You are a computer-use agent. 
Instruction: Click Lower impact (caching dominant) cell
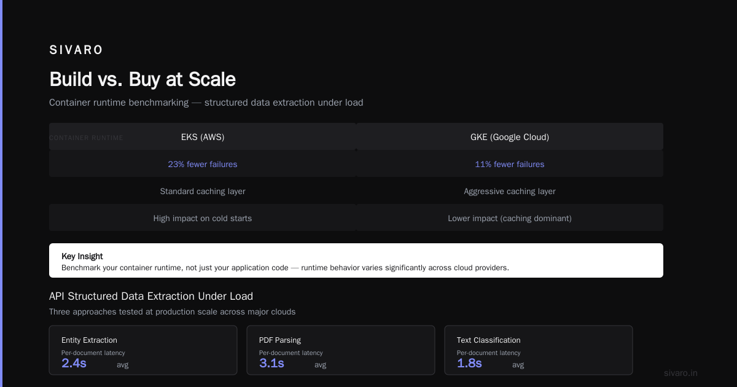[510, 218]
